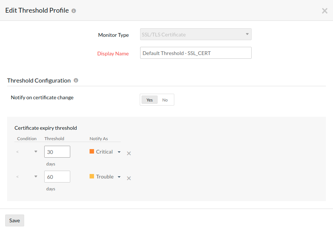Viewport: 333px width, 232px height.
Task: Expand the Critical notify-as dropdown arrow
Action: [x=119, y=152]
